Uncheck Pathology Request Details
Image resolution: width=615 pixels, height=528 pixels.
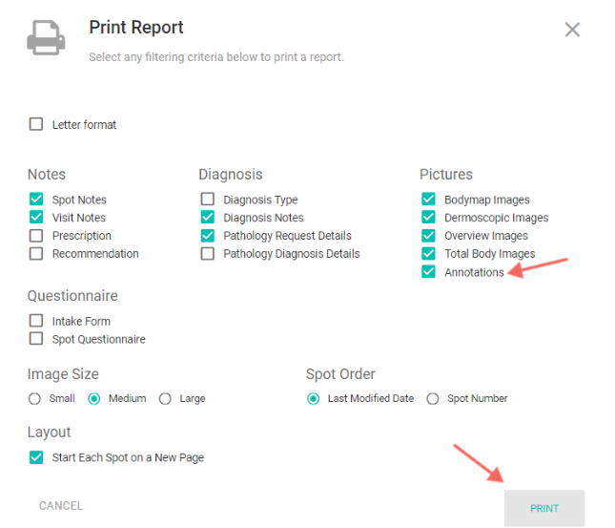[x=208, y=236]
